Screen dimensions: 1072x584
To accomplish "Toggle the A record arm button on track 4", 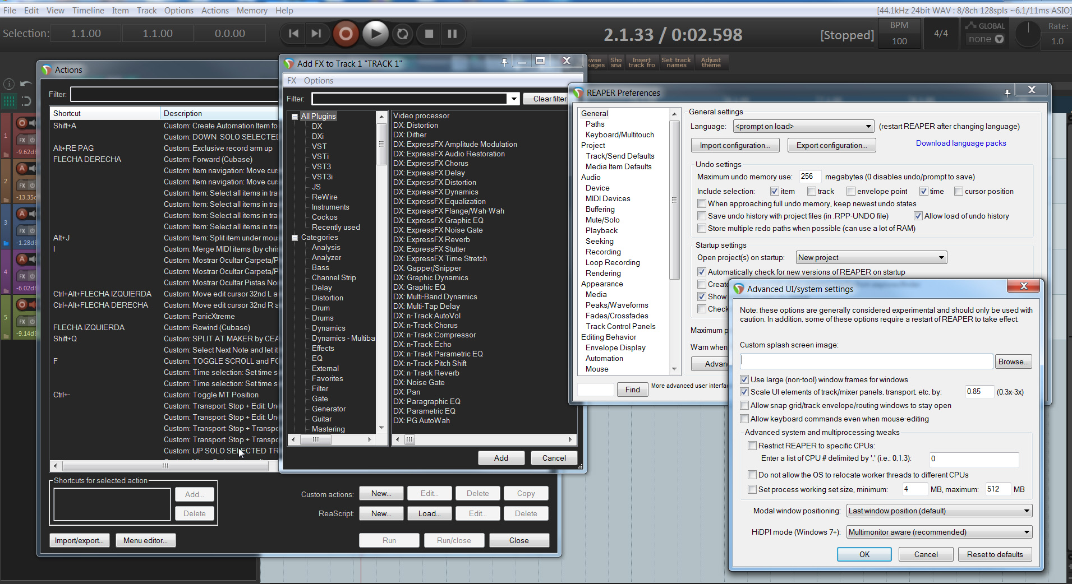I will [x=22, y=259].
